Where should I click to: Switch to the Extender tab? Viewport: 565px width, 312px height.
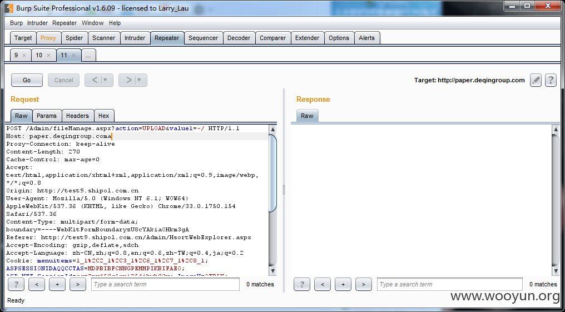308,38
